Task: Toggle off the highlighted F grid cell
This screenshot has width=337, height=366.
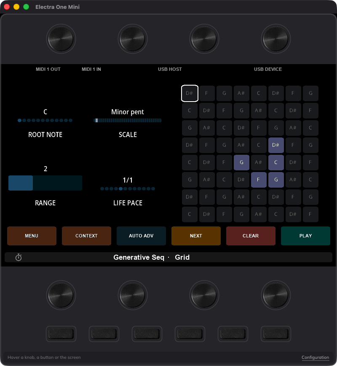Action: coord(259,180)
